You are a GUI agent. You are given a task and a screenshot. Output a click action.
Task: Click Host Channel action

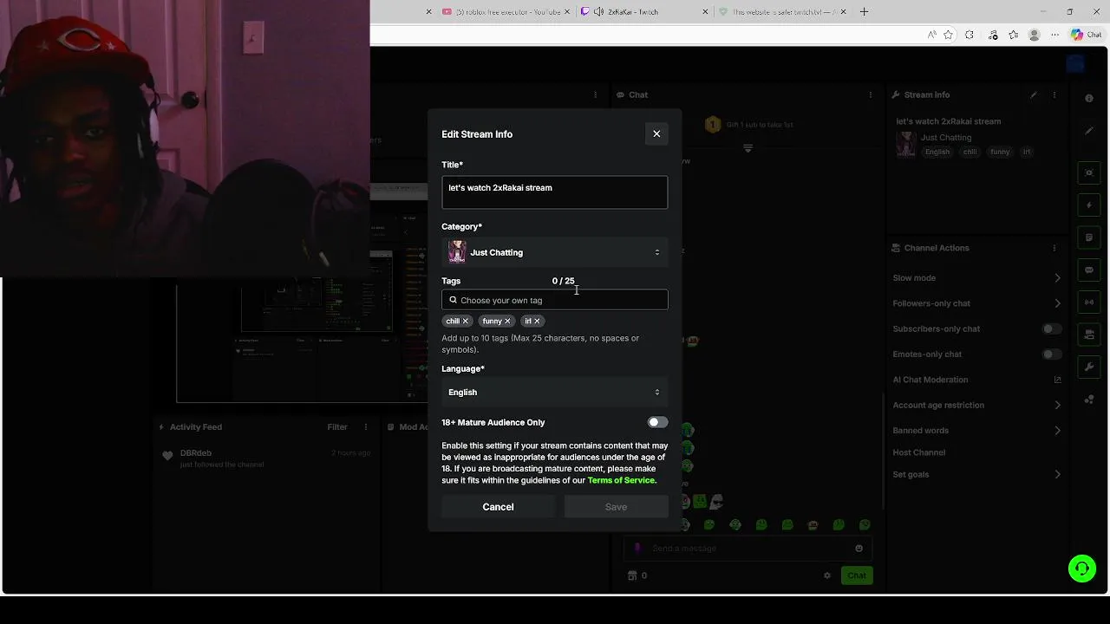919,452
